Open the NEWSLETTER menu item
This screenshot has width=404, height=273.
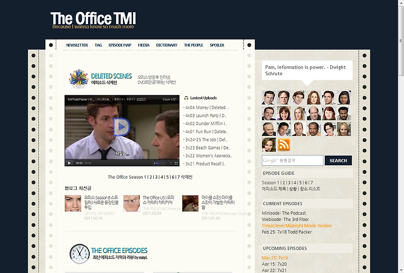[77, 45]
